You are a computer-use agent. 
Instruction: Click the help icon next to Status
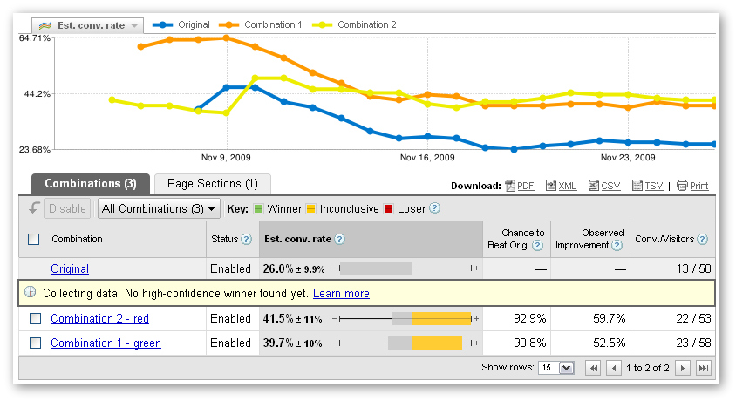click(x=246, y=240)
